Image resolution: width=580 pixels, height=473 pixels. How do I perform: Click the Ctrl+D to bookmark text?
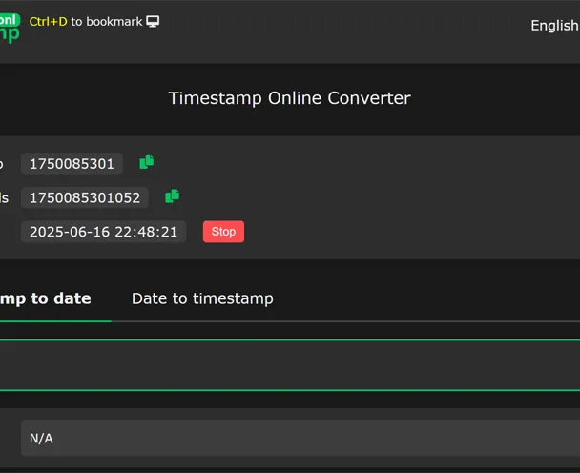pos(86,21)
